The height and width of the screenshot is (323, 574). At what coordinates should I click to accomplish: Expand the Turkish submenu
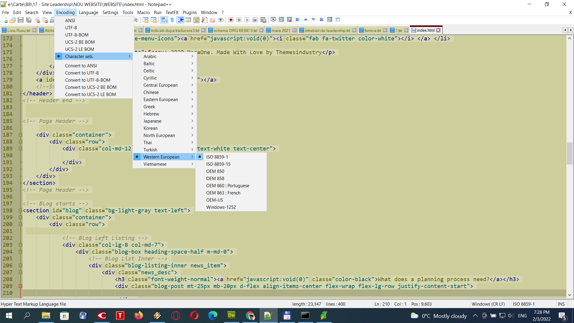coord(164,150)
